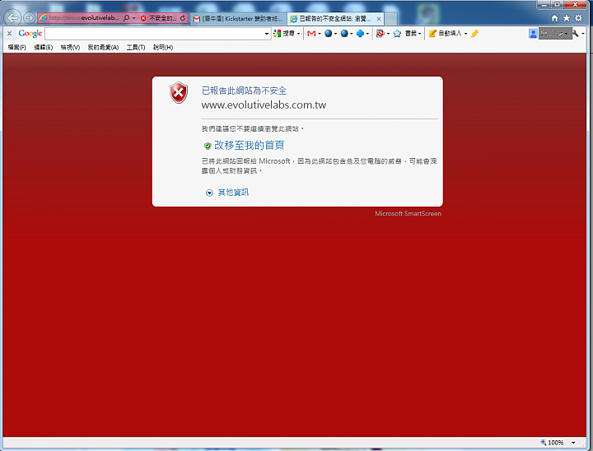Open the 說明(H) menu
The height and width of the screenshot is (451, 593).
click(163, 47)
